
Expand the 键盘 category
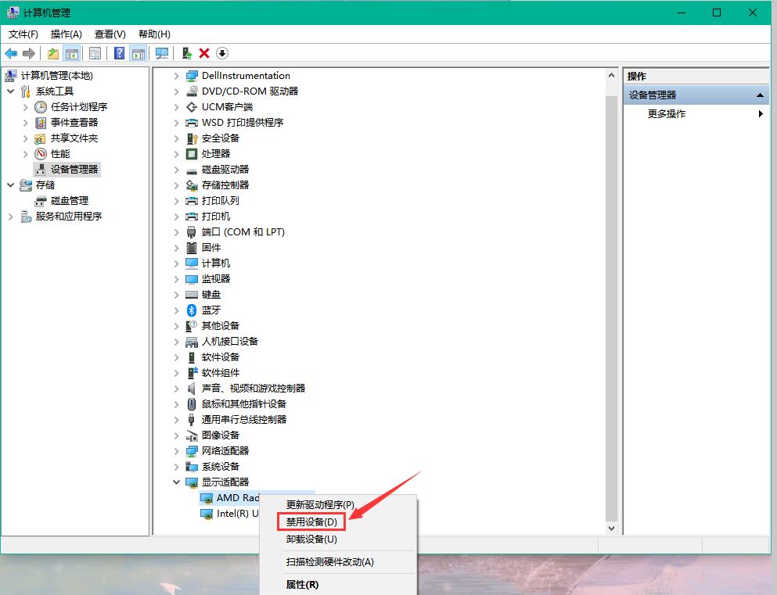(x=176, y=295)
